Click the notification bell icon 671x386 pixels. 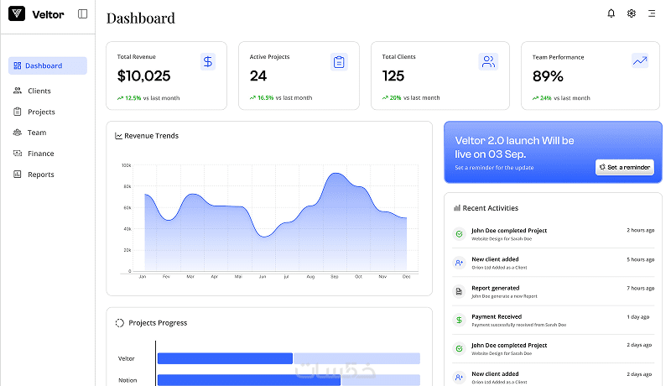point(611,13)
